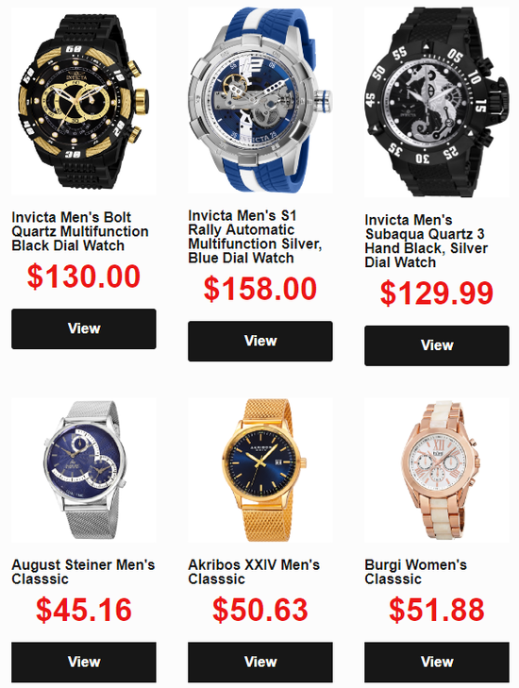The image size is (519, 688).
Task: Follow the Akribos XXIV Men's Classsic title
Action: click(254, 572)
